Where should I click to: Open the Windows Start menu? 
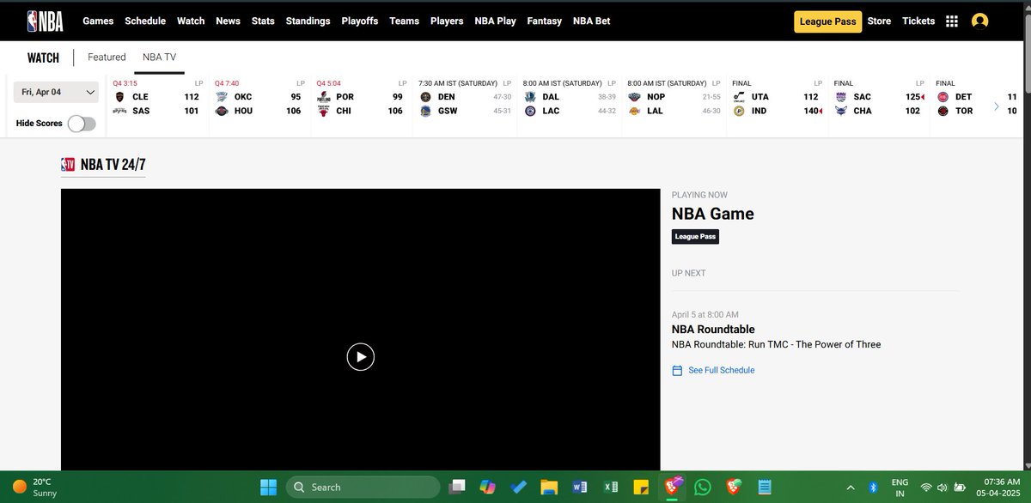click(268, 487)
